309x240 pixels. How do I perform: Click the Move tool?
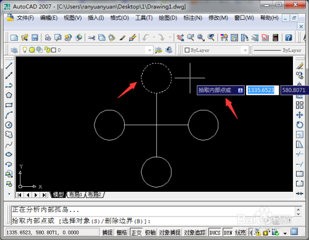300,115
